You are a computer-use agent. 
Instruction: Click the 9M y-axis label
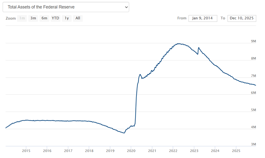pyautogui.click(x=253, y=41)
